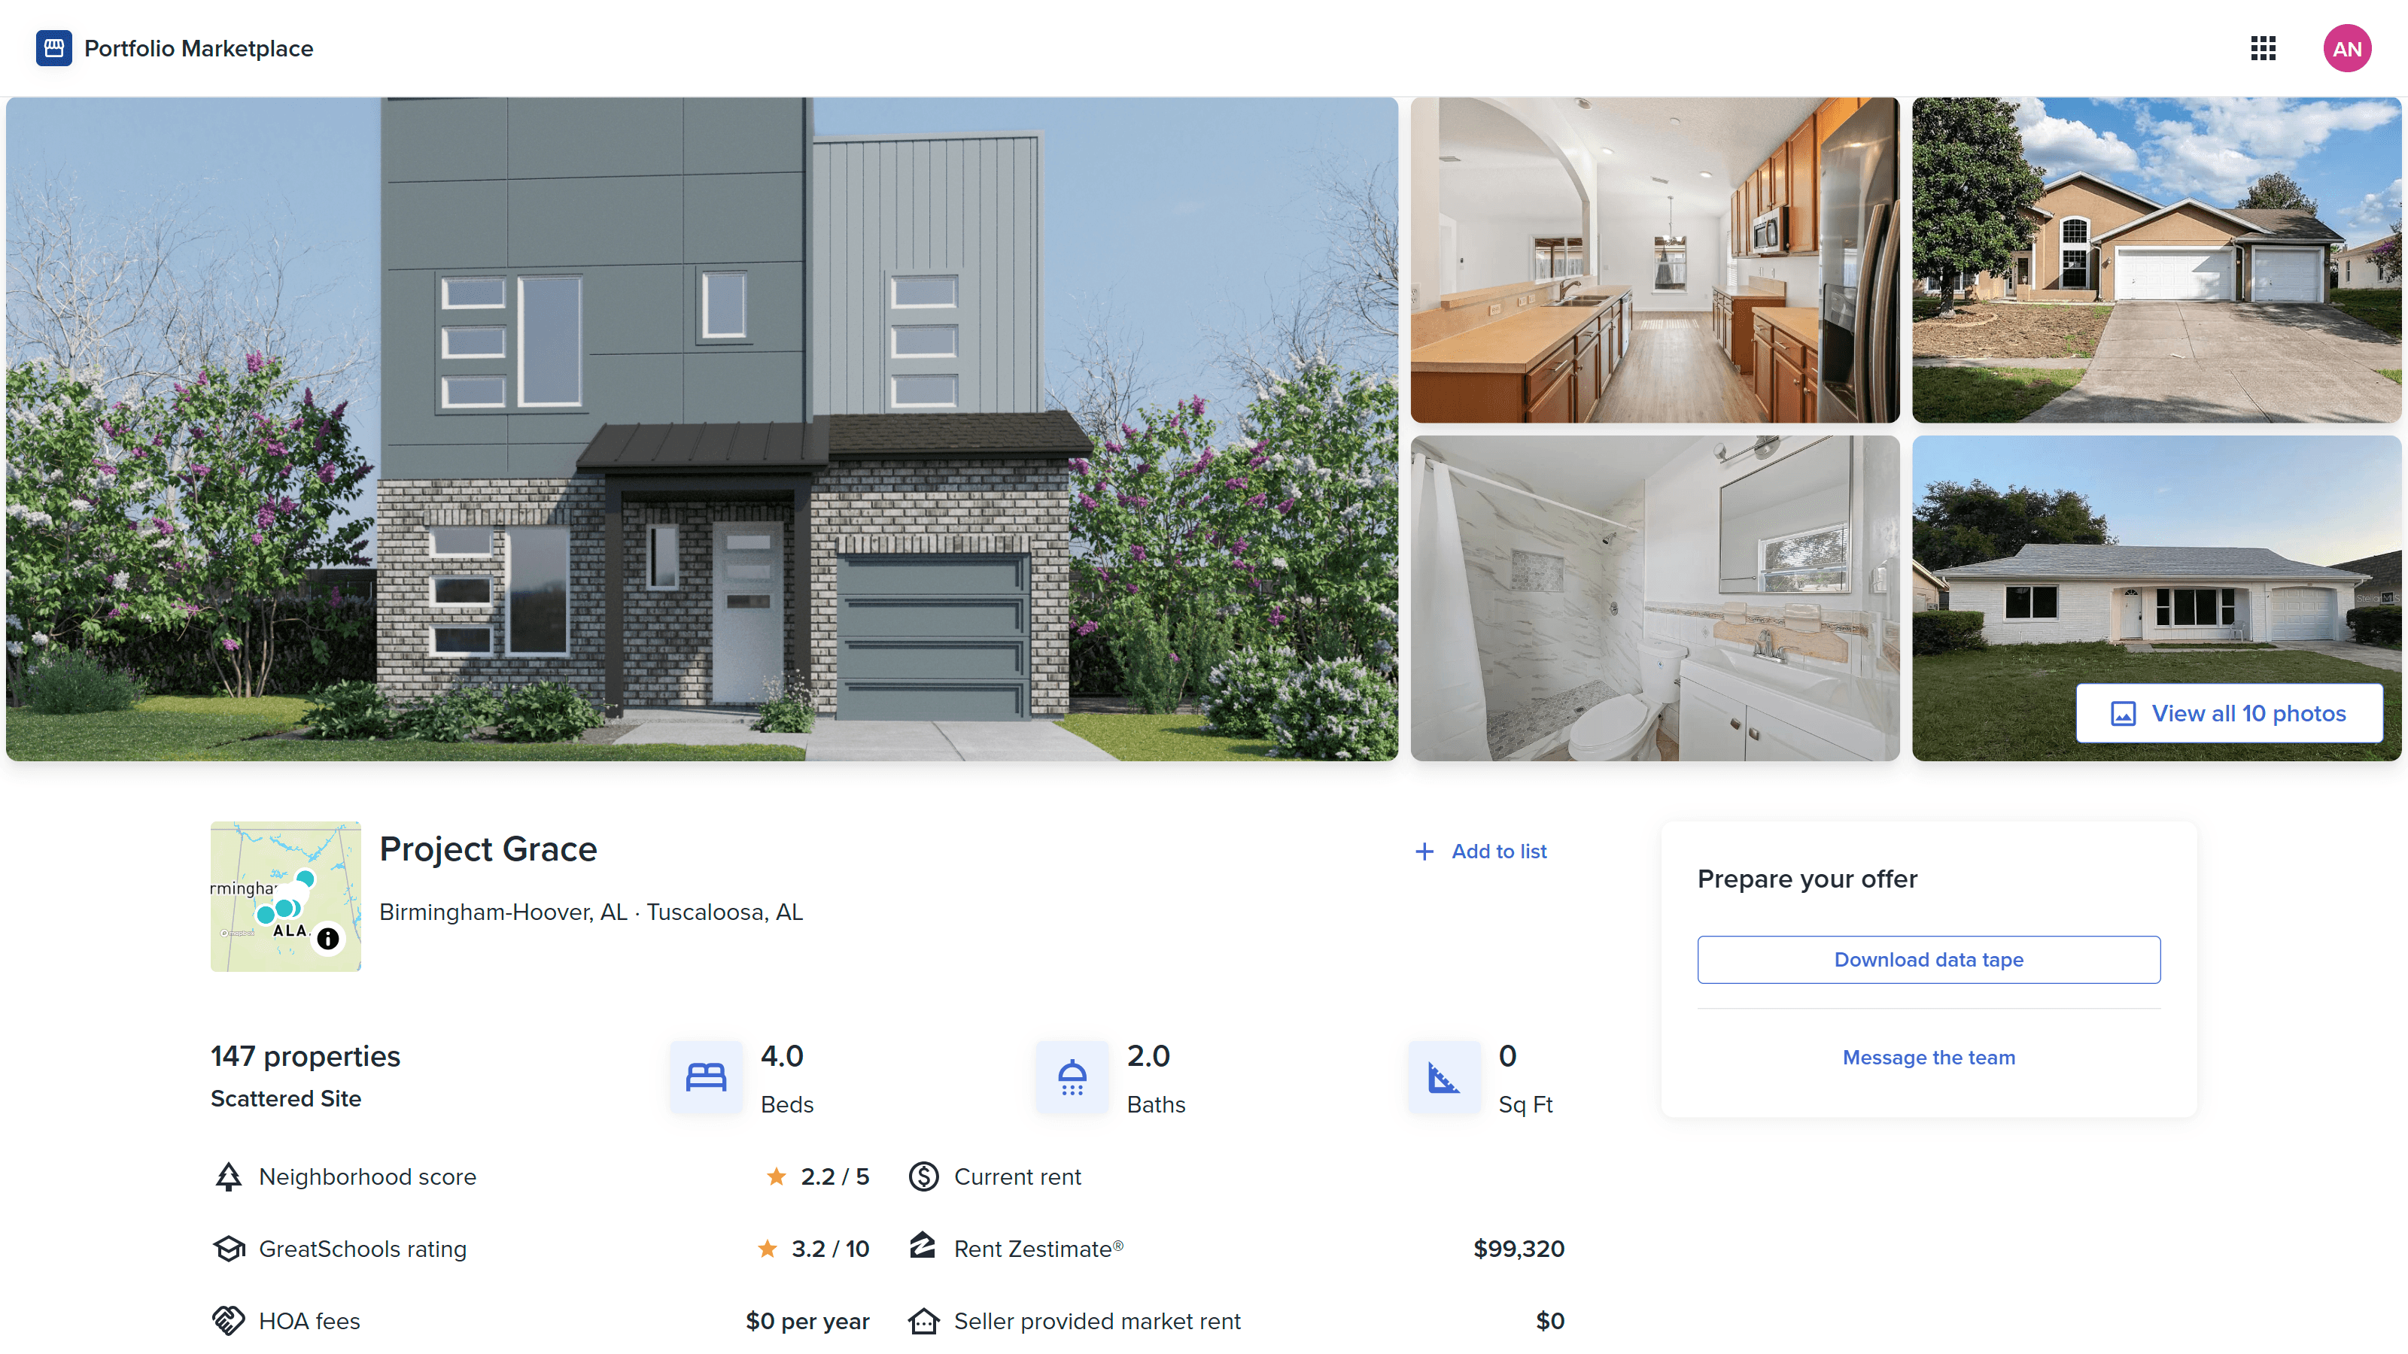Click the Baths shower icon
Screen dimensions: 2408x1354
click(x=1072, y=1076)
